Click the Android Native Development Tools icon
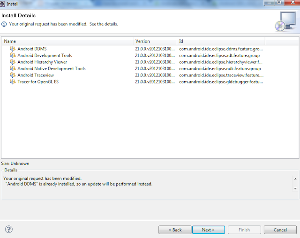The width and height of the screenshot is (300, 238). pos(13,68)
